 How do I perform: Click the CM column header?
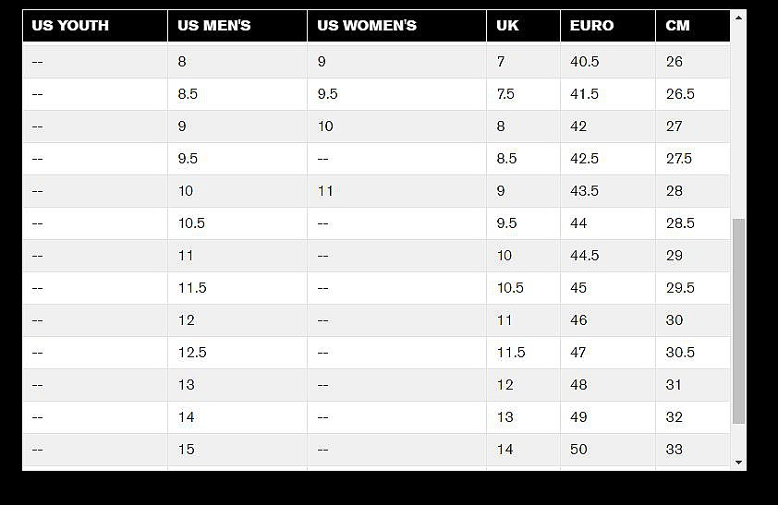click(x=677, y=26)
